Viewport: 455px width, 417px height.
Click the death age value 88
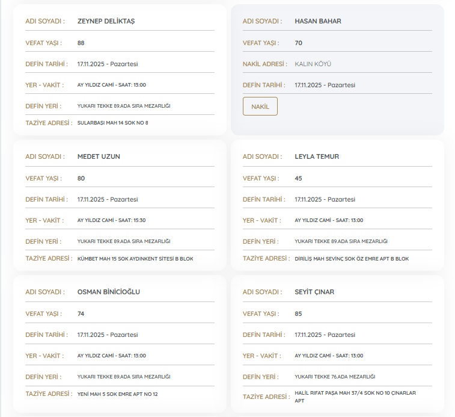click(x=81, y=43)
